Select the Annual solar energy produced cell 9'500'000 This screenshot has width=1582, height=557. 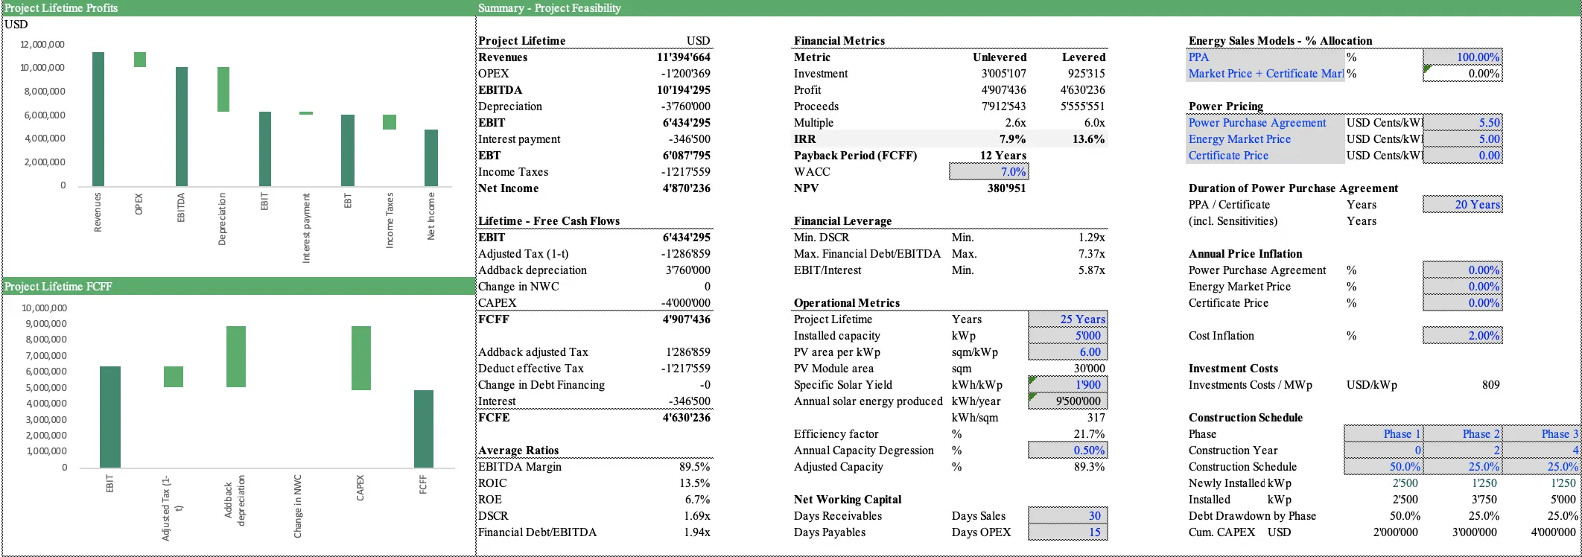click(1068, 401)
